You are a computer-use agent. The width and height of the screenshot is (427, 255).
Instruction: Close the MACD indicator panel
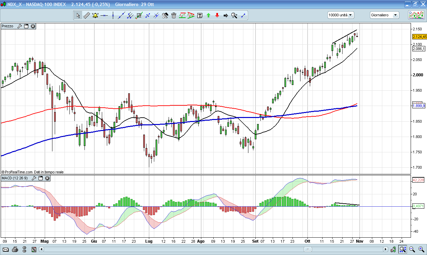coord(47,178)
